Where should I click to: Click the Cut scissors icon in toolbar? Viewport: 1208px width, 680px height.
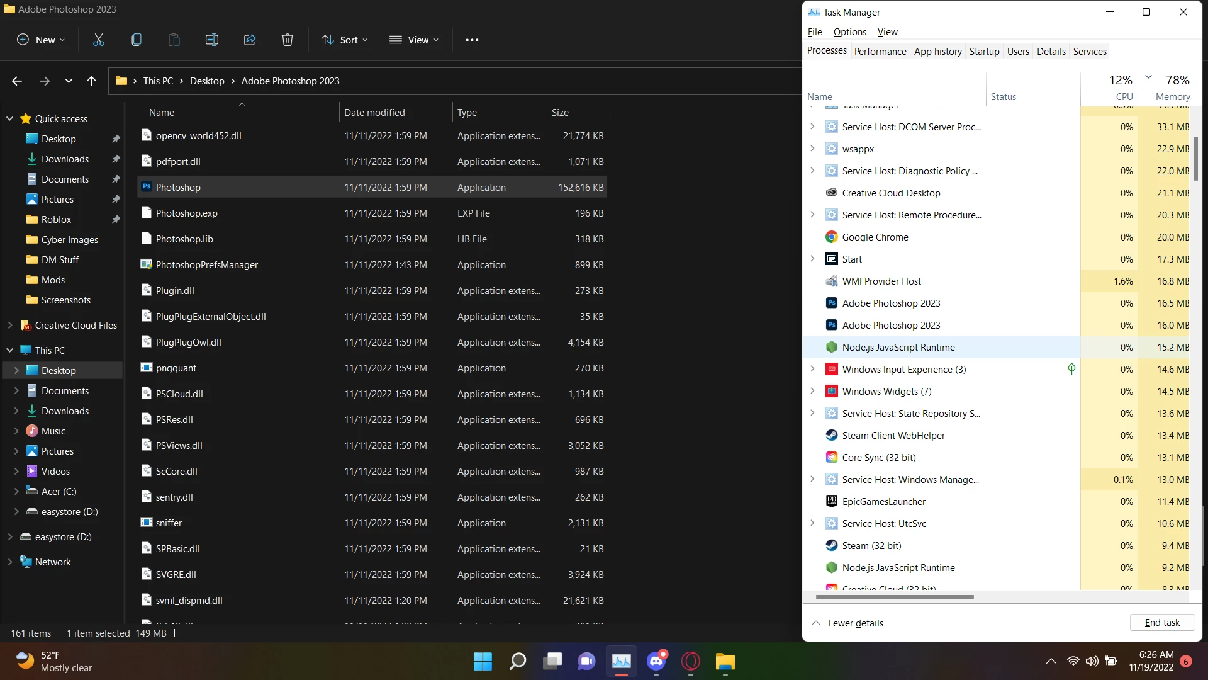tap(99, 40)
